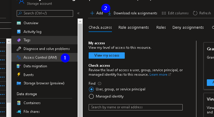Click the View my access button
The width and height of the screenshot is (214, 117).
click(x=107, y=55)
